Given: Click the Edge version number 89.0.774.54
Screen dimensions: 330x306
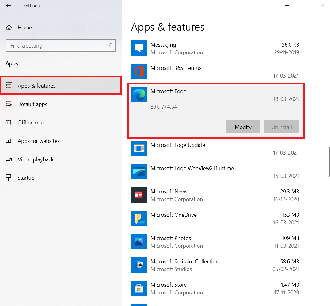Looking at the screenshot, I should pyautogui.click(x=164, y=107).
